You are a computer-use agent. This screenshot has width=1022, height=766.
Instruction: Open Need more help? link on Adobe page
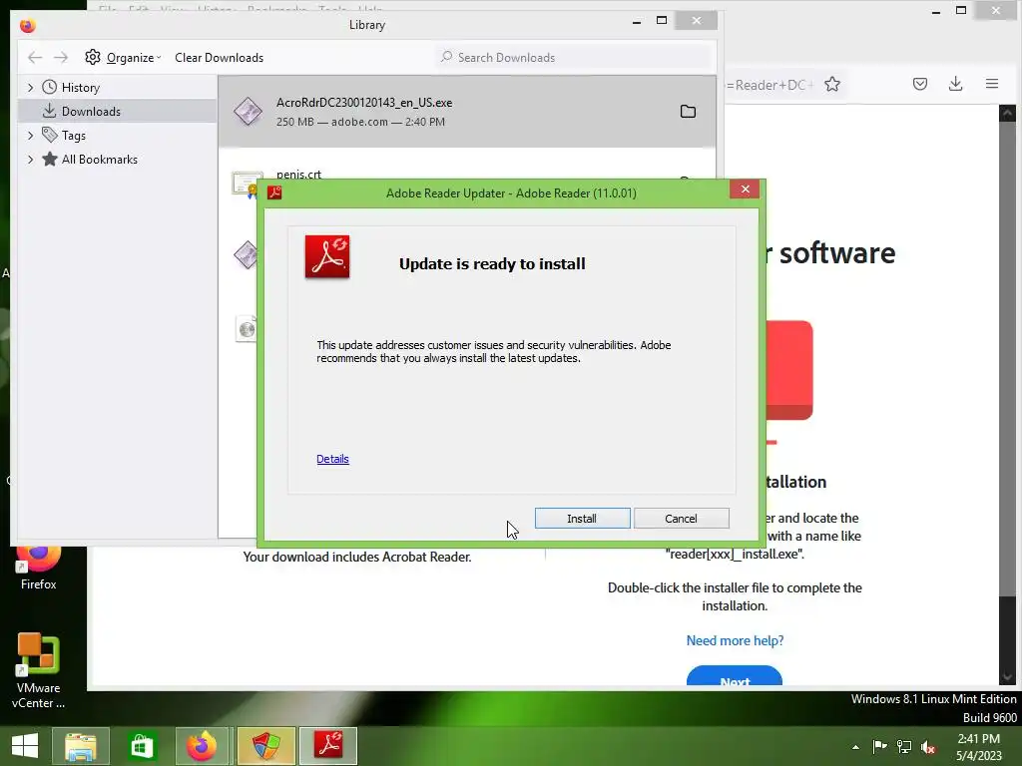pos(735,640)
